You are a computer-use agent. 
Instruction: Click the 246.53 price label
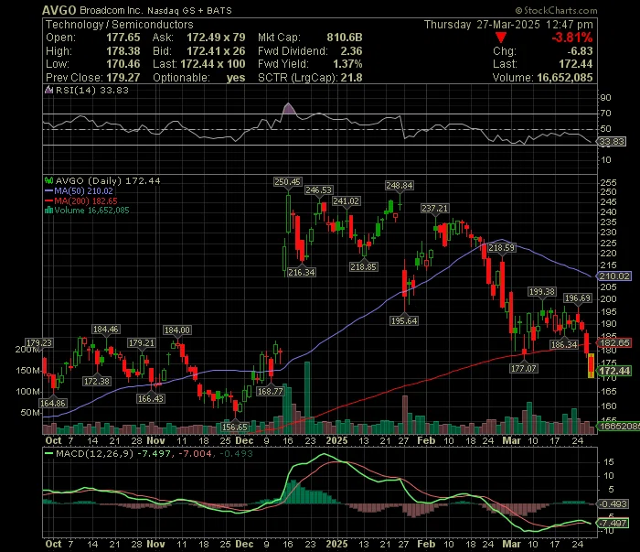(x=319, y=190)
